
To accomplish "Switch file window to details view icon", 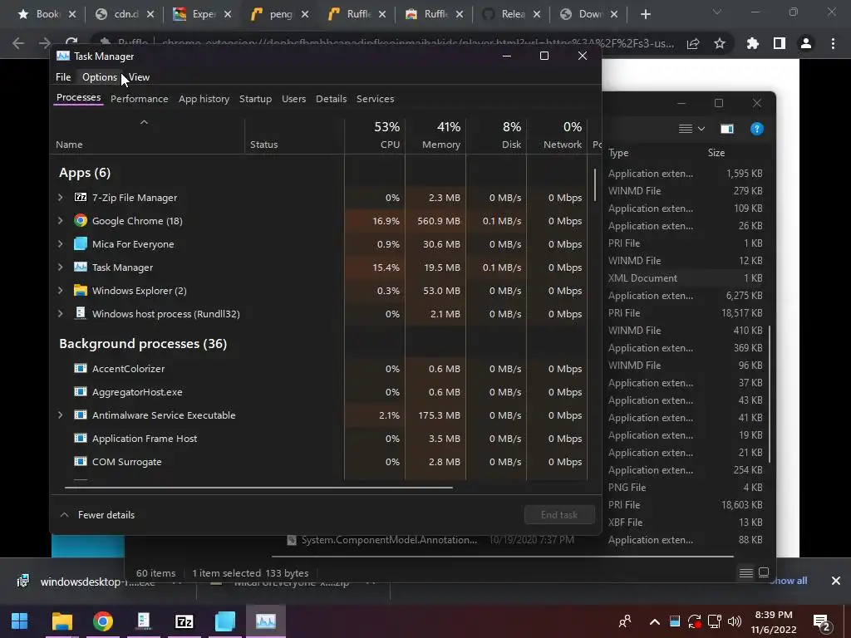I will [x=746, y=573].
